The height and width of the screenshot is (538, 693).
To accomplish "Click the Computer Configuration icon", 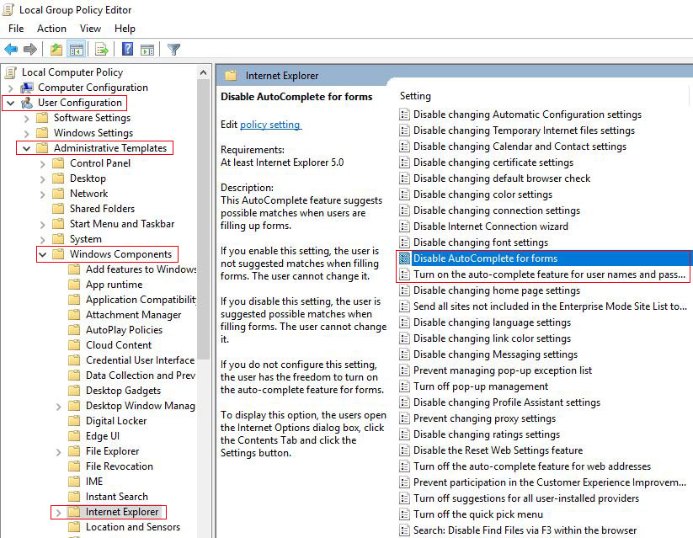I will point(27,88).
